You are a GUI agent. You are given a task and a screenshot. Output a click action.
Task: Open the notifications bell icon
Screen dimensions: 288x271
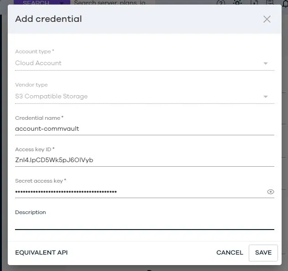pyautogui.click(x=285, y=3)
